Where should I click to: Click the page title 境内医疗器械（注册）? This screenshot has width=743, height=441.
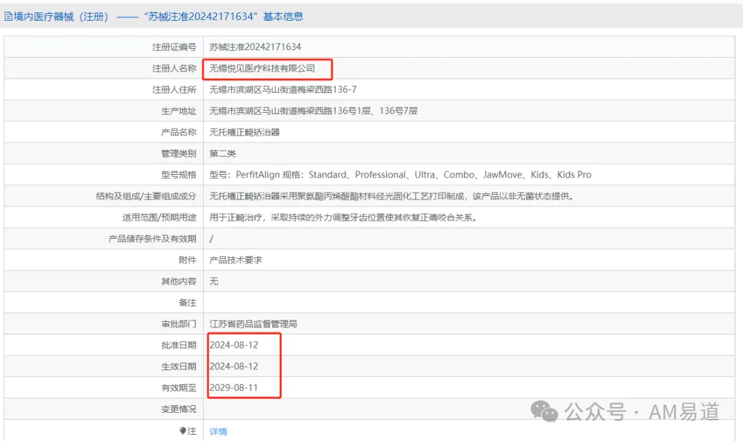tap(61, 17)
